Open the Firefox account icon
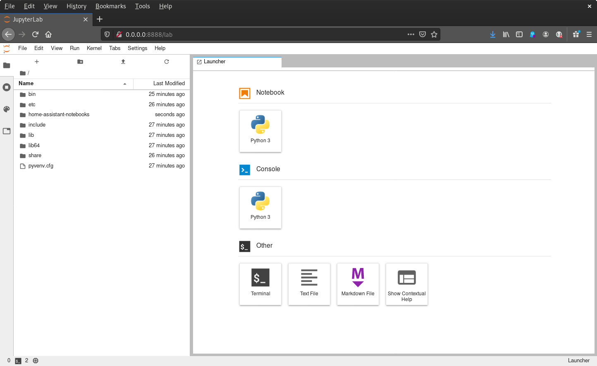 pyautogui.click(x=546, y=34)
